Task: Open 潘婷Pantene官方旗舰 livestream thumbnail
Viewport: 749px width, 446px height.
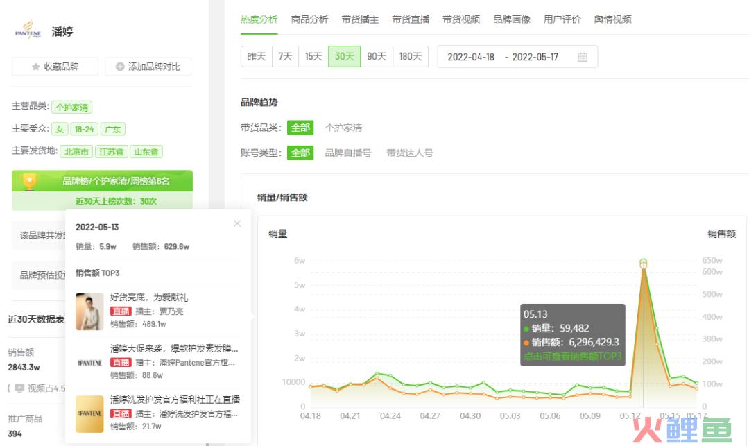Action: (x=89, y=363)
